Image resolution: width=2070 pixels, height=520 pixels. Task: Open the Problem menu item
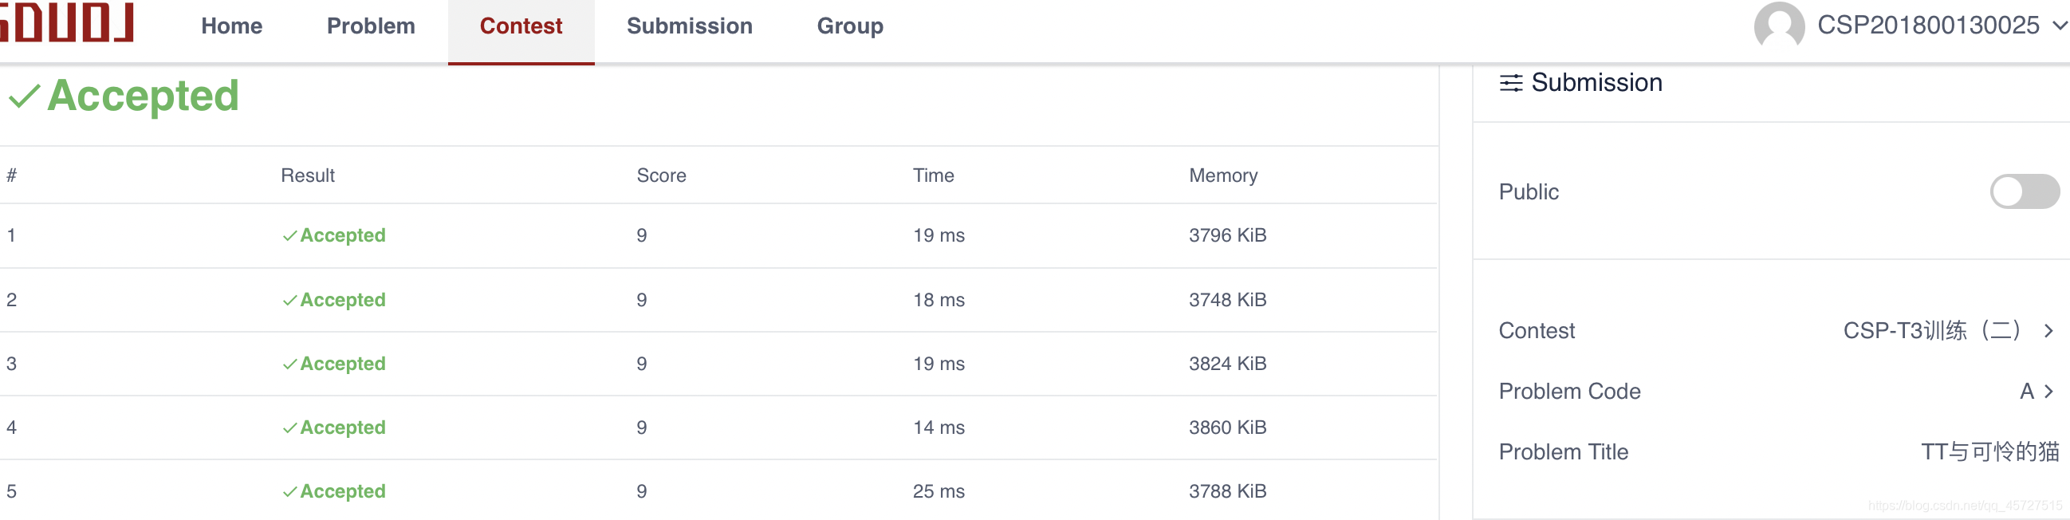[x=371, y=26]
